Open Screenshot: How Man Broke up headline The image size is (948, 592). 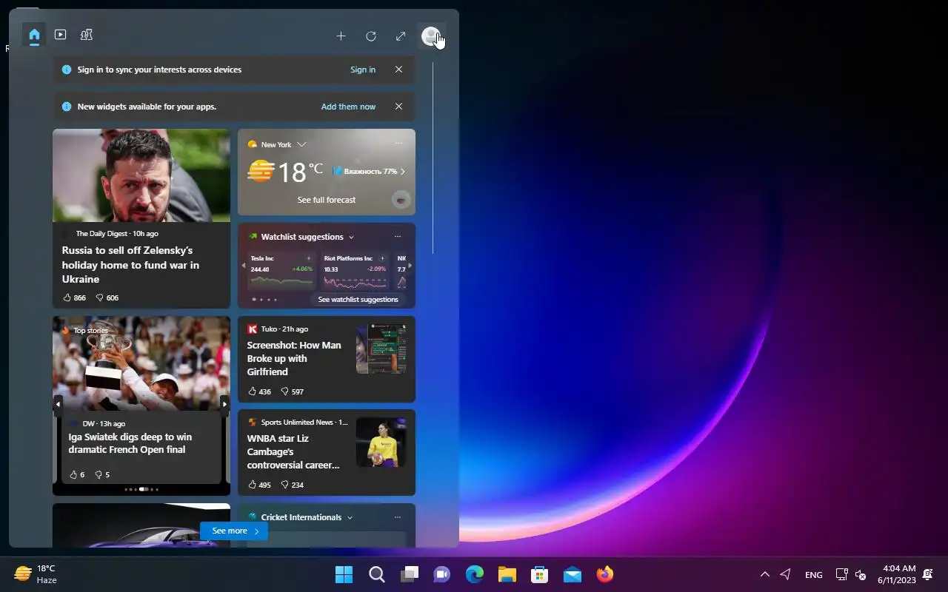click(294, 358)
